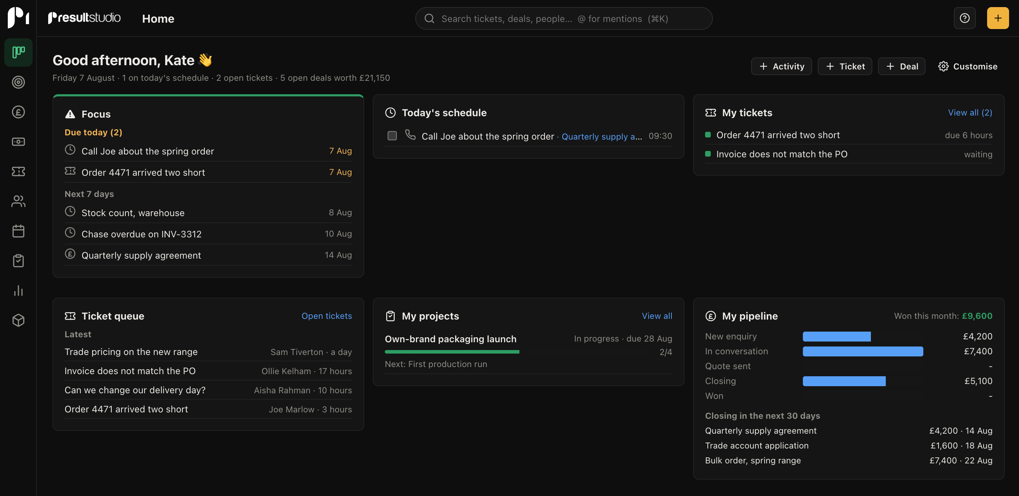
Task: Focus the search tickets, deals, people field
Action: tap(564, 18)
